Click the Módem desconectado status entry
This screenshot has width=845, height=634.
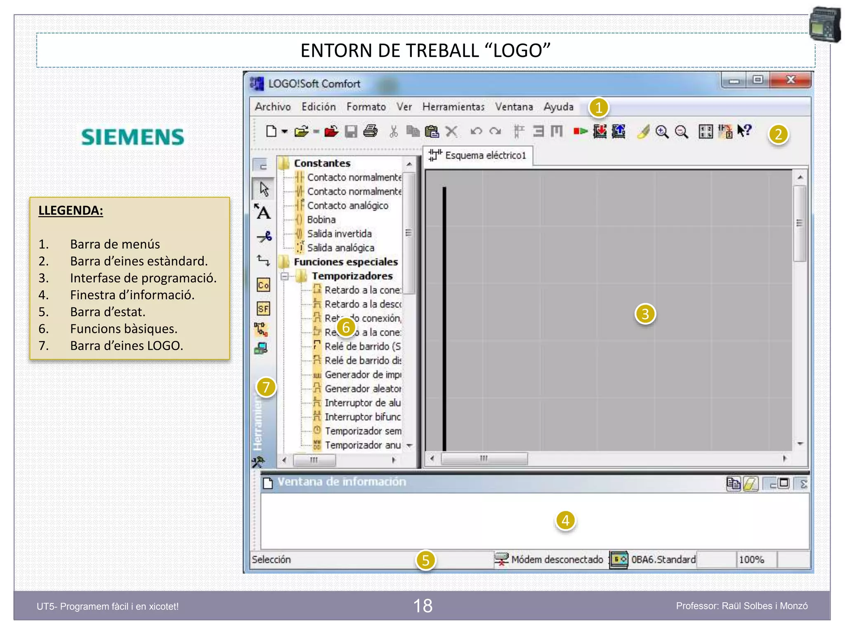click(x=549, y=560)
